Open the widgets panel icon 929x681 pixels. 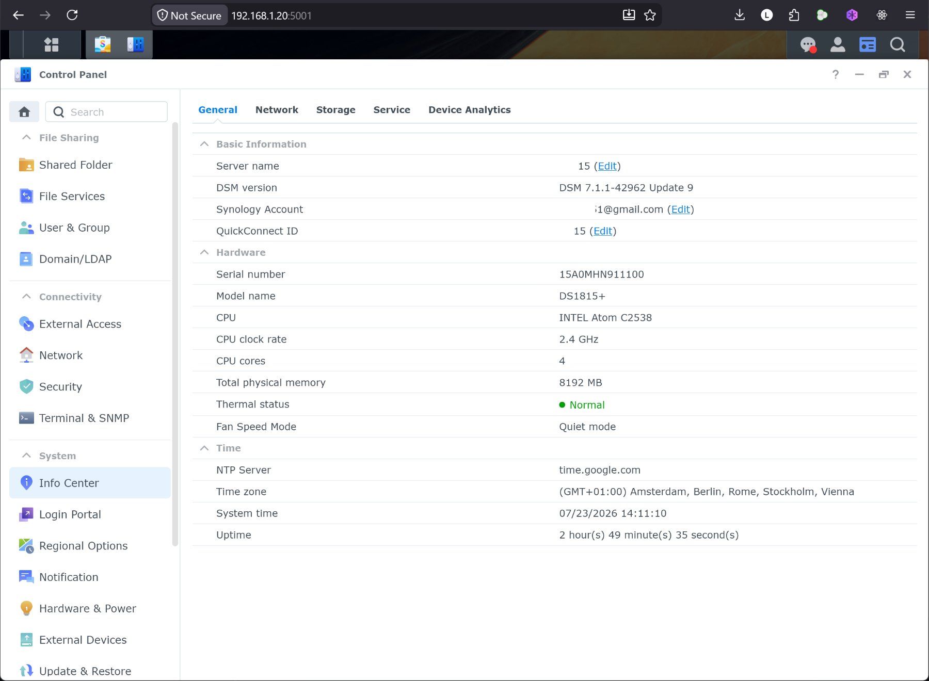(x=868, y=45)
